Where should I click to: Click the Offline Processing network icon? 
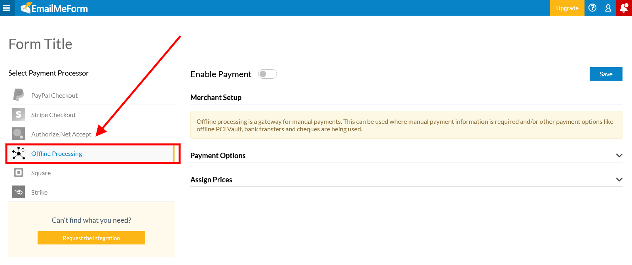19,153
